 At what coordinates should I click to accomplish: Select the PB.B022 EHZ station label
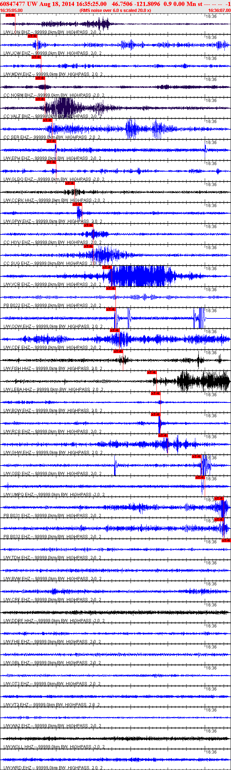[x=17, y=305]
